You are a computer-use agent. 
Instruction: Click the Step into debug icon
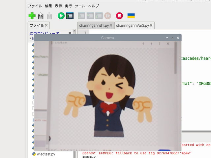(x=90, y=16)
